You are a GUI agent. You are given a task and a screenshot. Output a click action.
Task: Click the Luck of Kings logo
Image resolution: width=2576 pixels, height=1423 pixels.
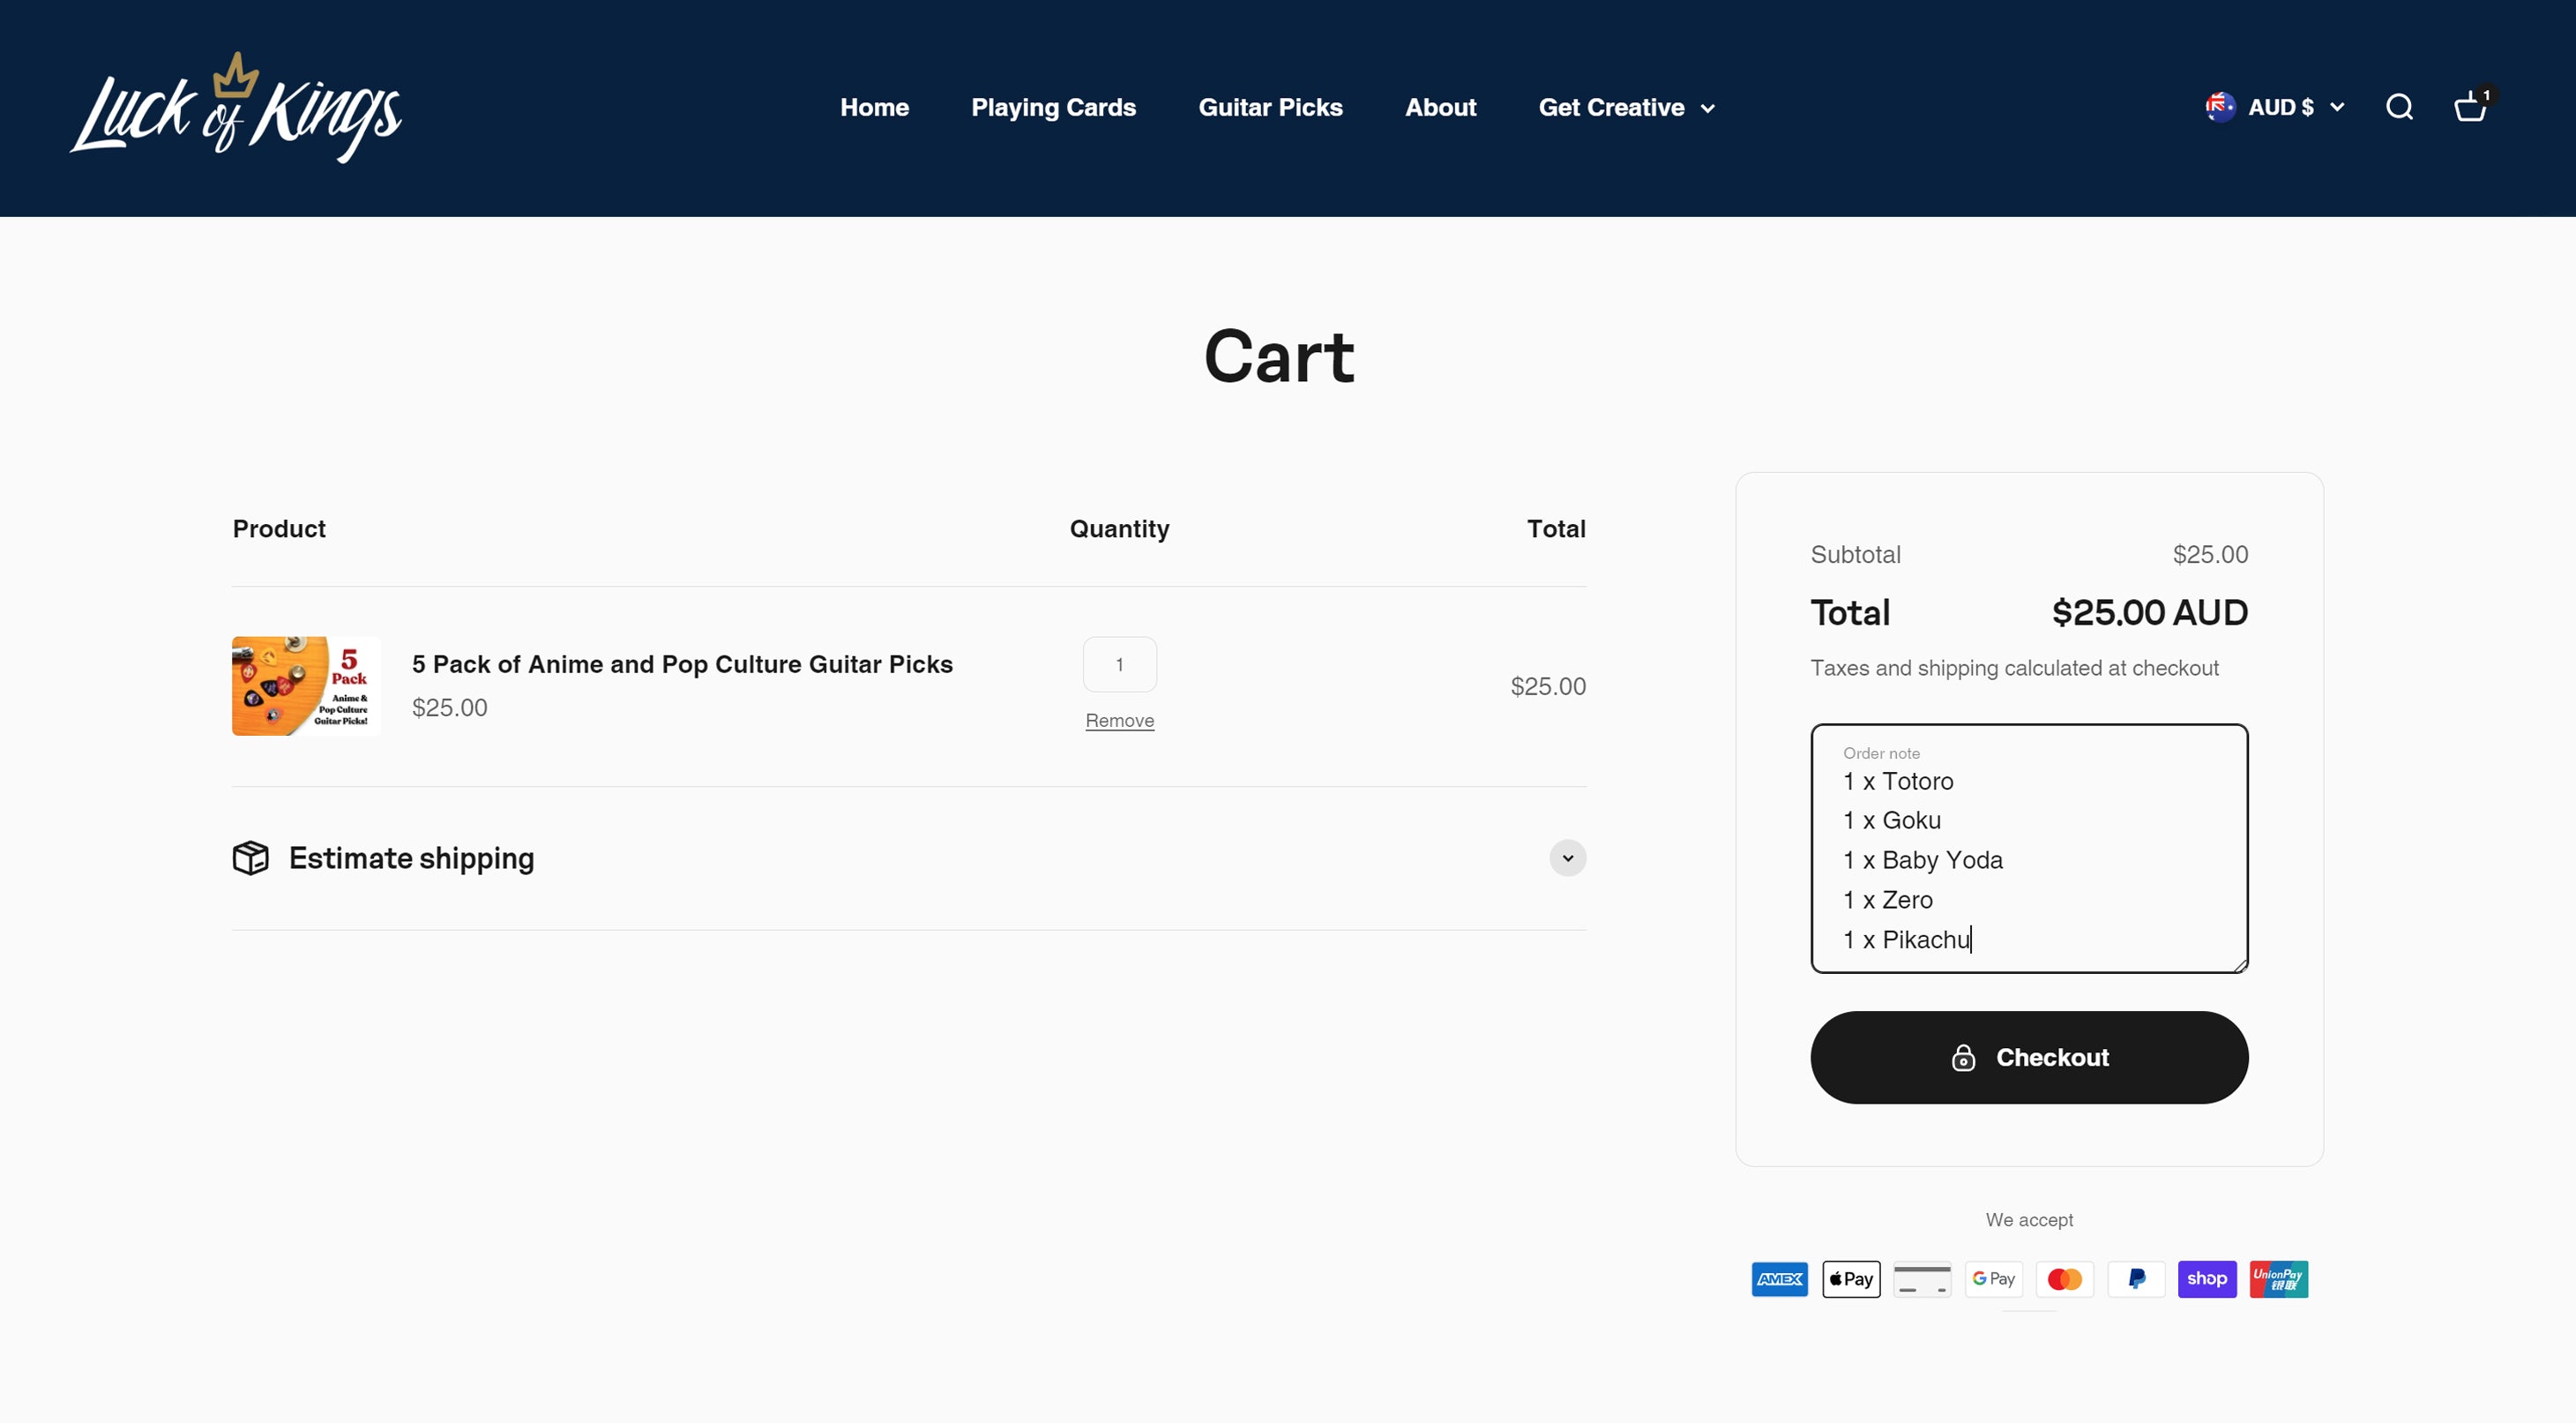pos(236,109)
